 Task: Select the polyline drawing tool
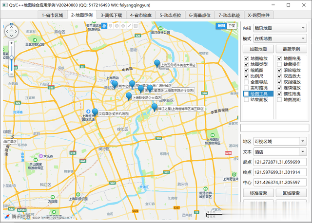[129, 26]
